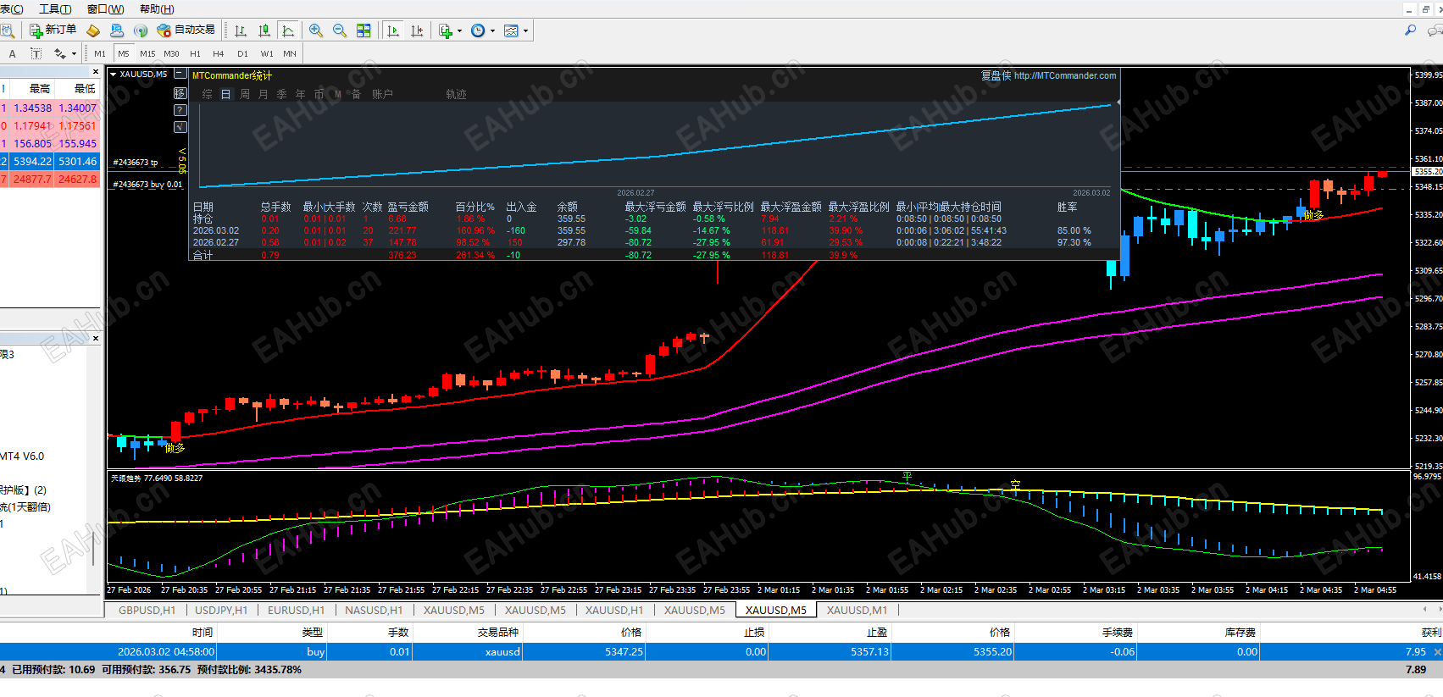
Task: Zoom out of the chart
Action: pos(340,30)
